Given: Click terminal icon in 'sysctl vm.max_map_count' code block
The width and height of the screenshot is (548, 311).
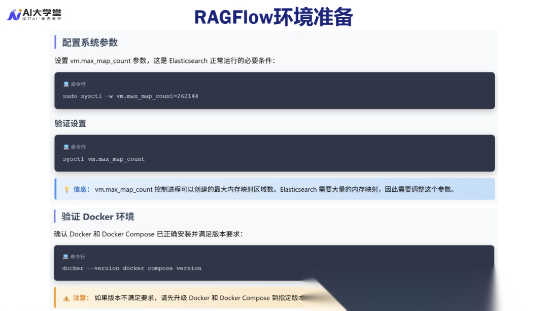Looking at the screenshot, I should tap(65, 147).
